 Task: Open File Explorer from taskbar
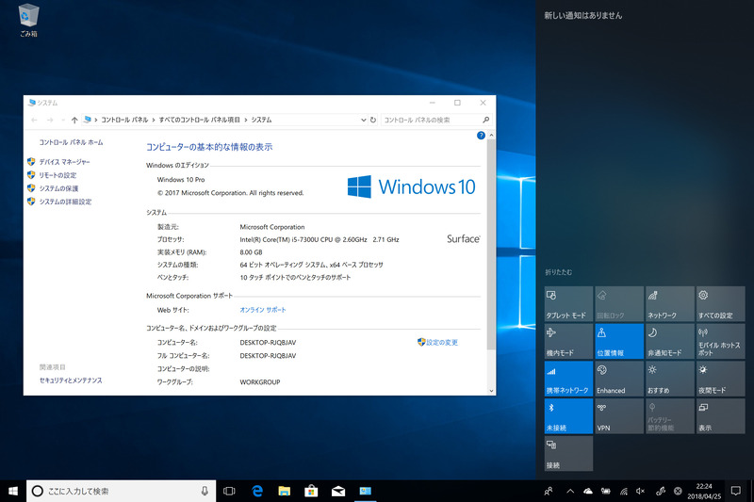coord(285,491)
